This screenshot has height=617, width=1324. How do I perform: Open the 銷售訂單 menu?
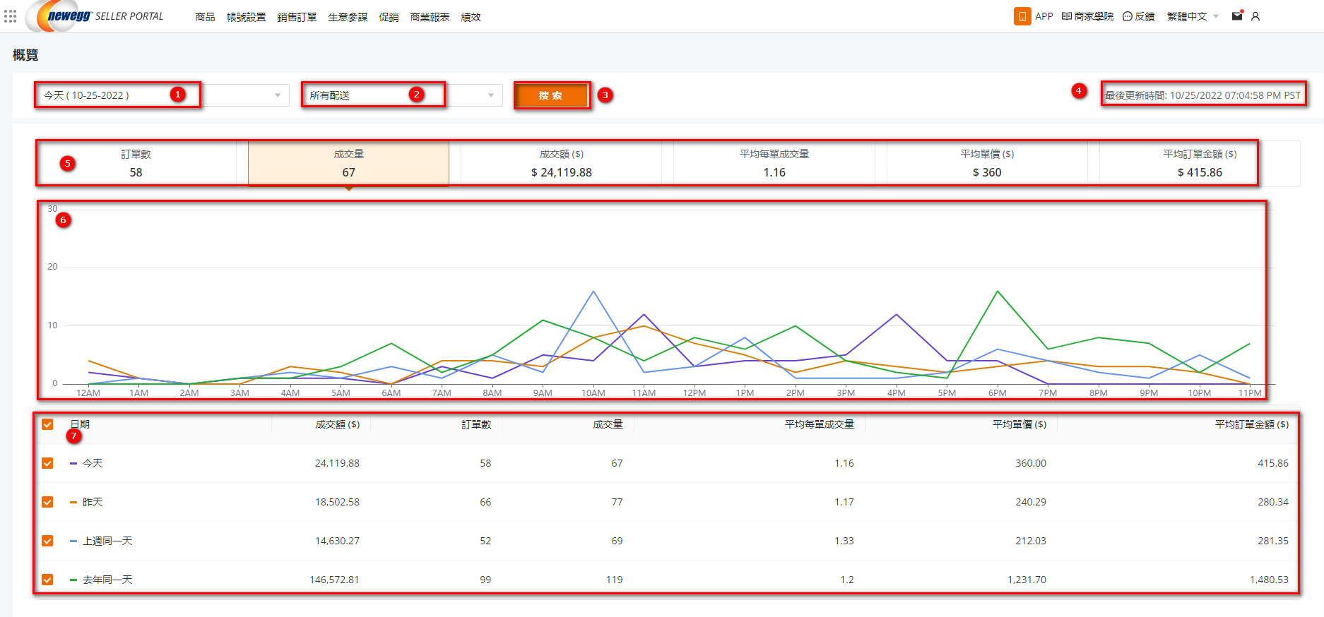(x=297, y=17)
